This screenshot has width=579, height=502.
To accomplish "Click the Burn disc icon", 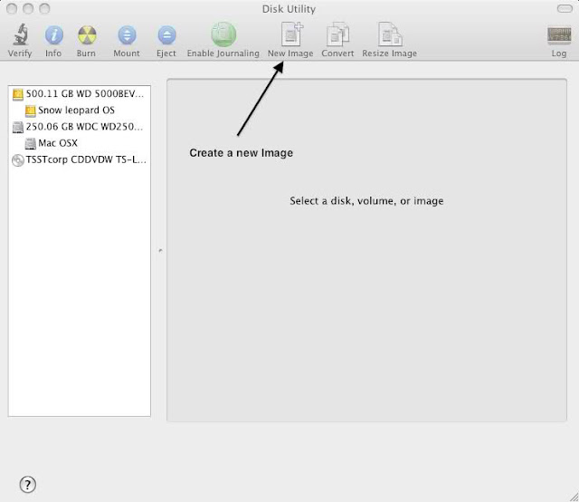I will point(87,35).
